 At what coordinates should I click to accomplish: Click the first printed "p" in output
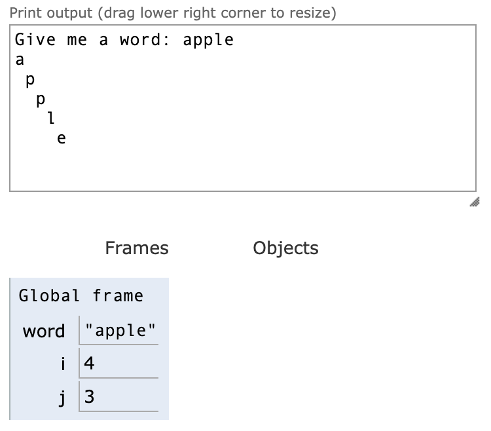[29, 80]
